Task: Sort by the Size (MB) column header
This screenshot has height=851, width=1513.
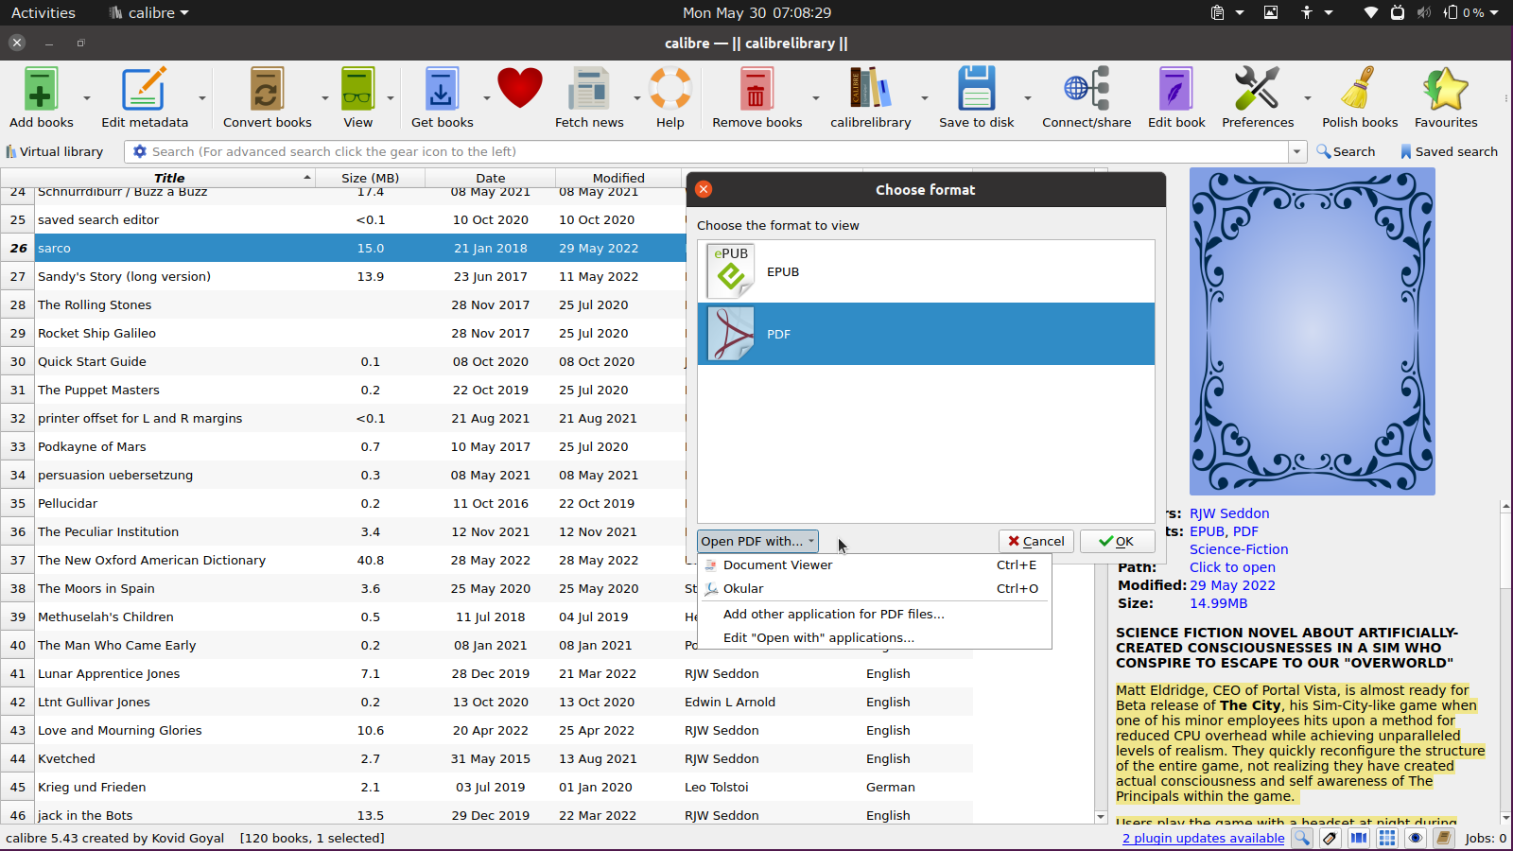Action: coord(371,178)
